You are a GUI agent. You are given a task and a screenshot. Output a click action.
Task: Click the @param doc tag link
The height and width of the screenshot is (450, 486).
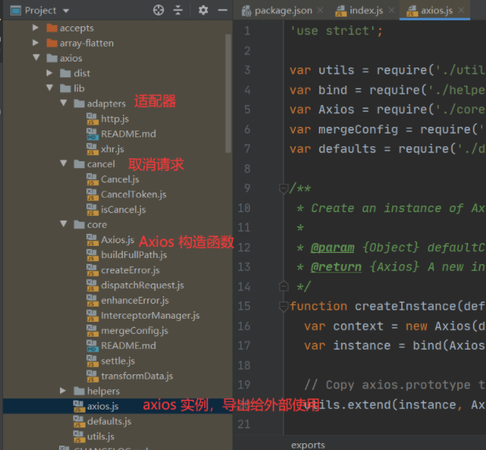332,247
